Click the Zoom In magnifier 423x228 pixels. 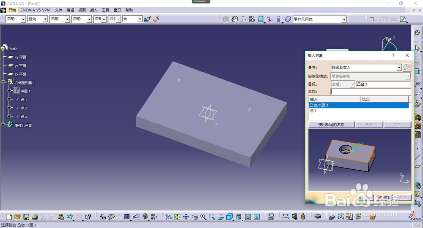pyautogui.click(x=203, y=217)
